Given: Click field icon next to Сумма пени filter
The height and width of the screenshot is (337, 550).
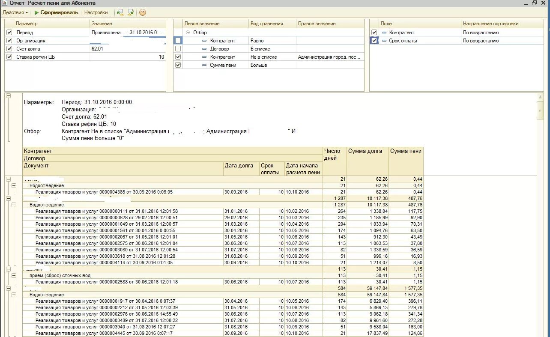Looking at the screenshot, I should [x=205, y=65].
